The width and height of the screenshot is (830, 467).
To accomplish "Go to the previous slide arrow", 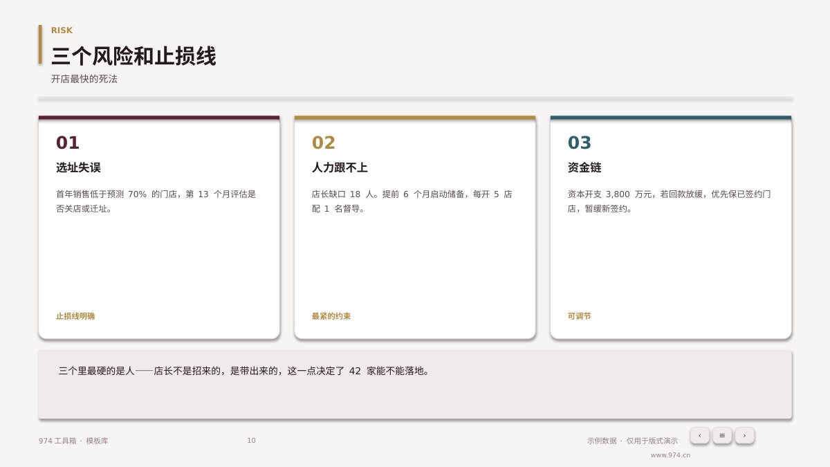I will [699, 435].
